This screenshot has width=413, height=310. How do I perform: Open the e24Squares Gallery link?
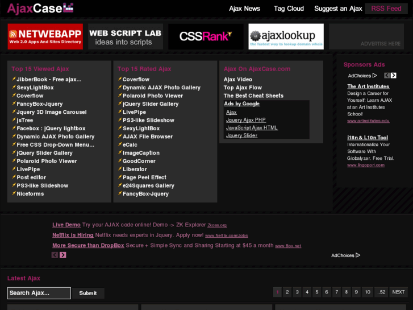[x=148, y=186]
